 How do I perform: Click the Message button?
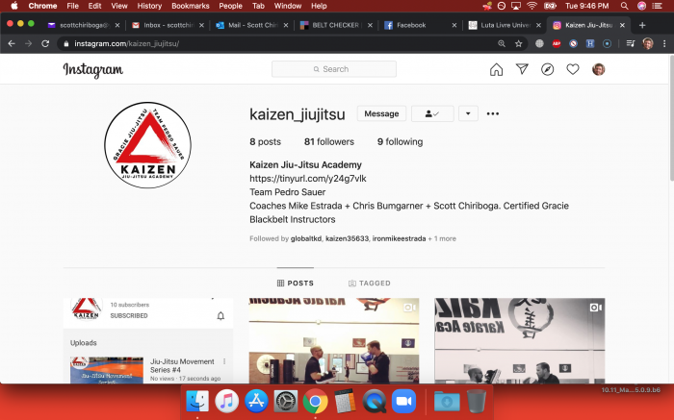click(381, 113)
